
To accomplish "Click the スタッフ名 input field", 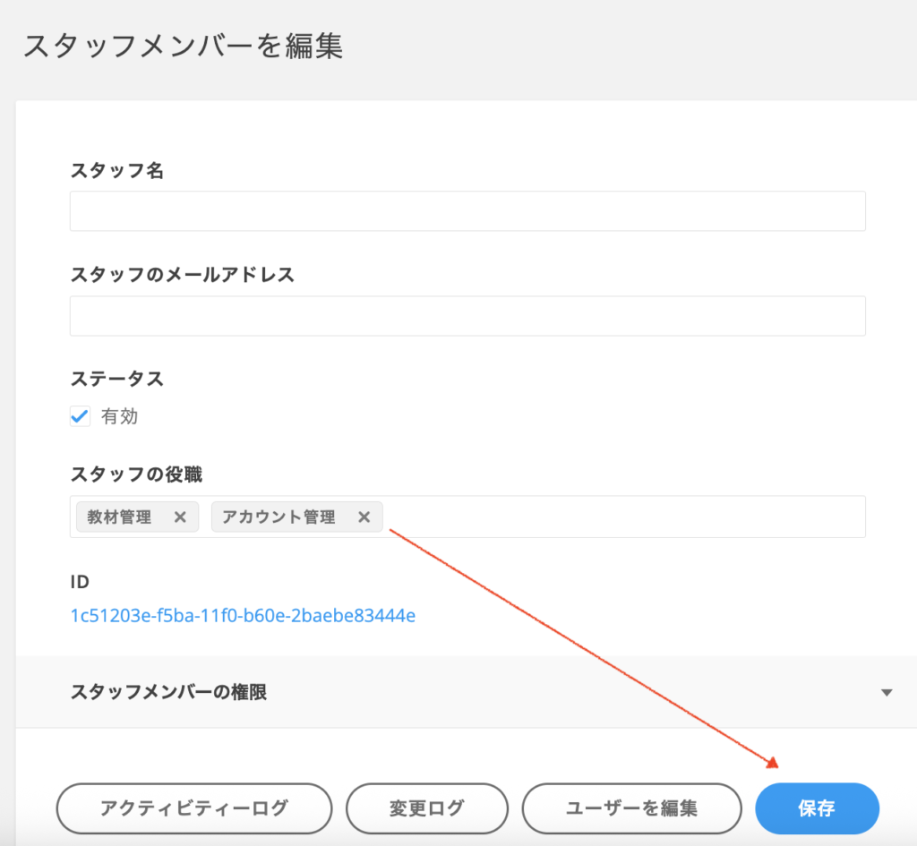I will pyautogui.click(x=467, y=210).
